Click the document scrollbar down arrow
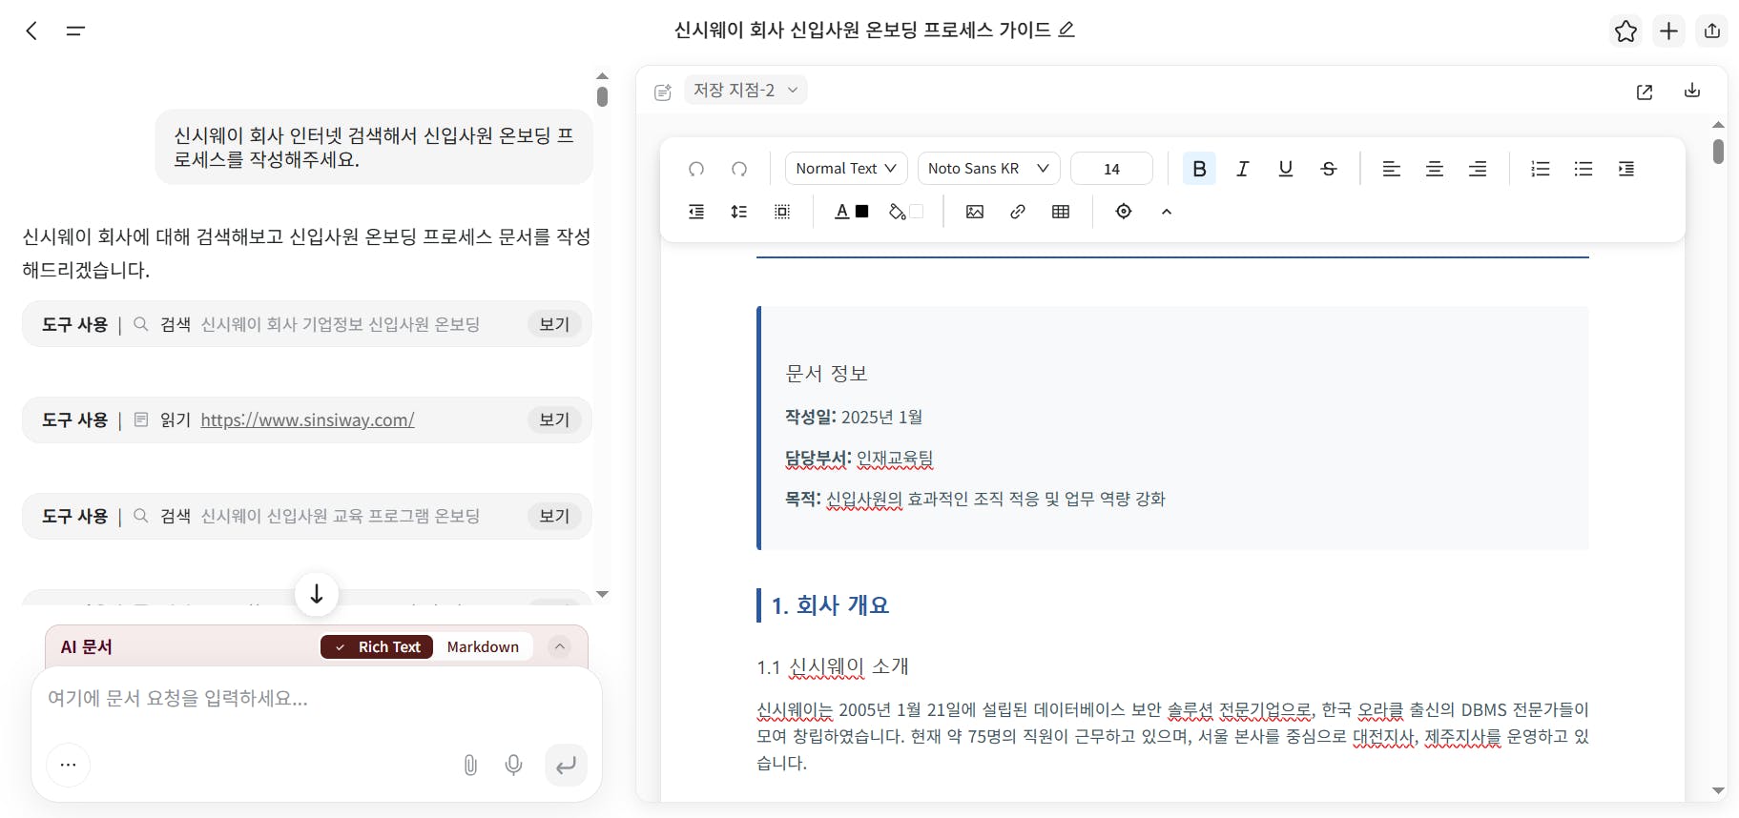Viewport: 1739px width, 818px height. pos(1718,790)
